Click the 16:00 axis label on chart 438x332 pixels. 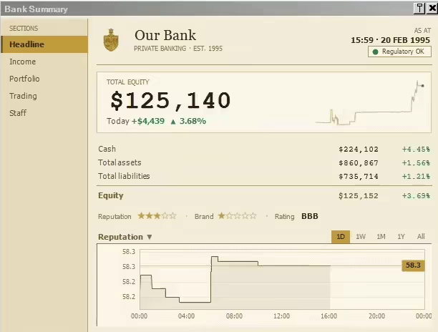coord(328,316)
